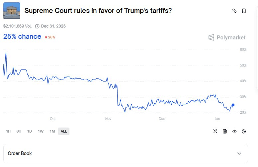Click the 25% chance label
This screenshot has width=258, height=167.
pyautogui.click(x=22, y=36)
